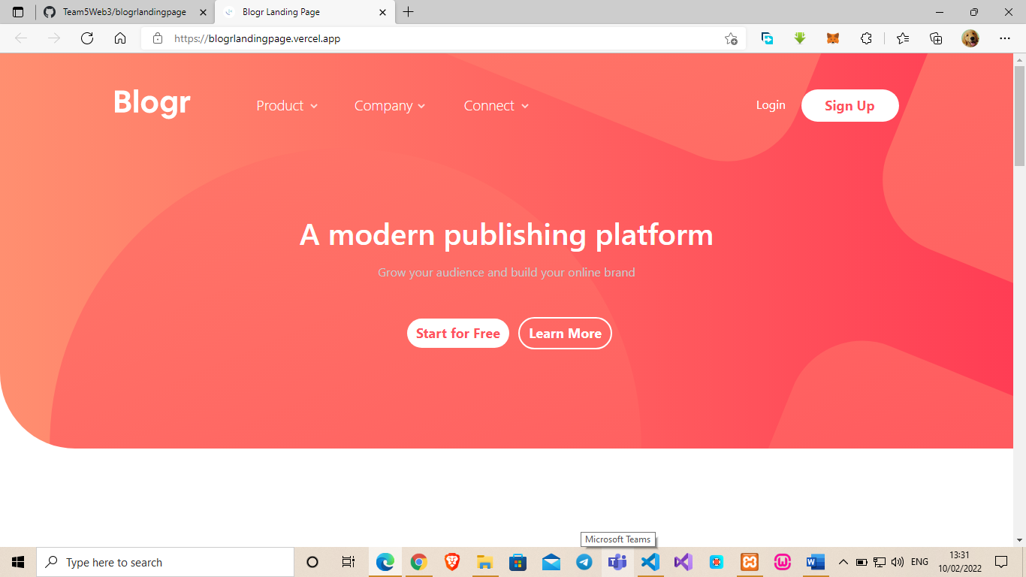
Task: Open XAMPP from the taskbar
Action: (750, 562)
